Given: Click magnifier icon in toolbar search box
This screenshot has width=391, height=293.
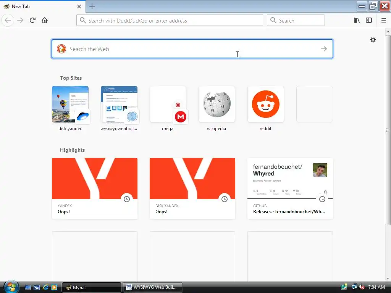Looking at the screenshot, I should point(273,21).
